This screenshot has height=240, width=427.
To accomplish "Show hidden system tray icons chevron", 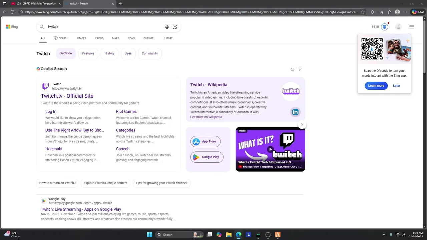I will (384, 235).
